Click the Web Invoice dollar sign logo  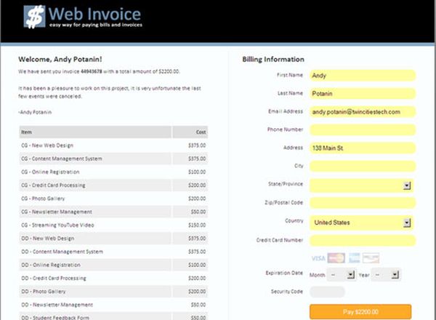click(34, 17)
